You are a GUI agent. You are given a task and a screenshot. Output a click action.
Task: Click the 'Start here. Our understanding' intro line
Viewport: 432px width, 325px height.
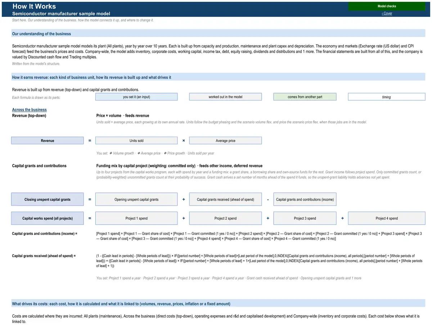pos(83,20)
